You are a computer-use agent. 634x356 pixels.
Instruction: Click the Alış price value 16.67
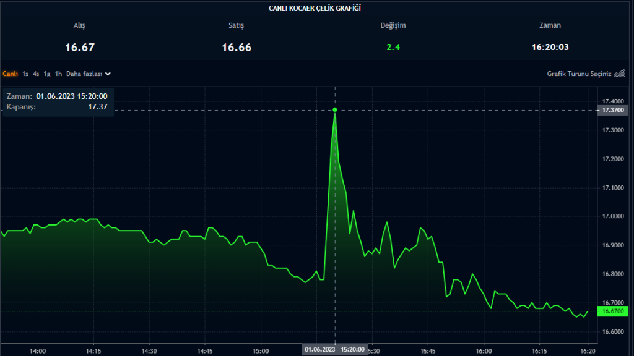coord(80,47)
